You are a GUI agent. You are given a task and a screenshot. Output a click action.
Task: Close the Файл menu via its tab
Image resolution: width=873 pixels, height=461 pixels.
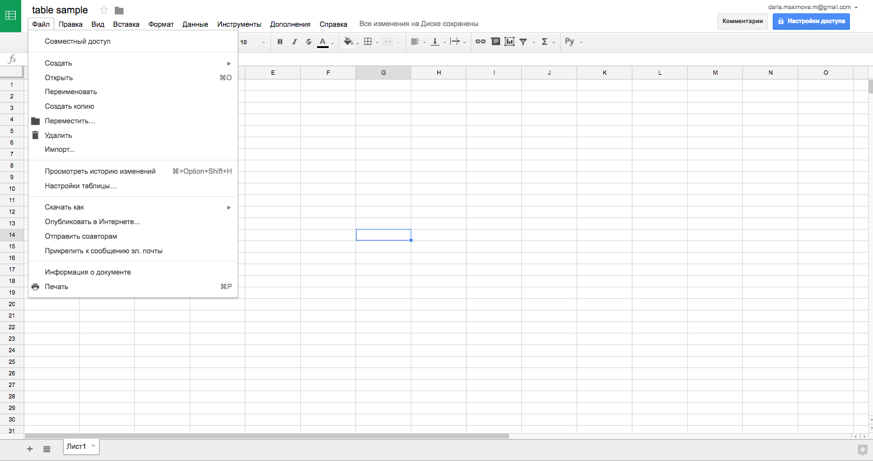click(x=41, y=24)
